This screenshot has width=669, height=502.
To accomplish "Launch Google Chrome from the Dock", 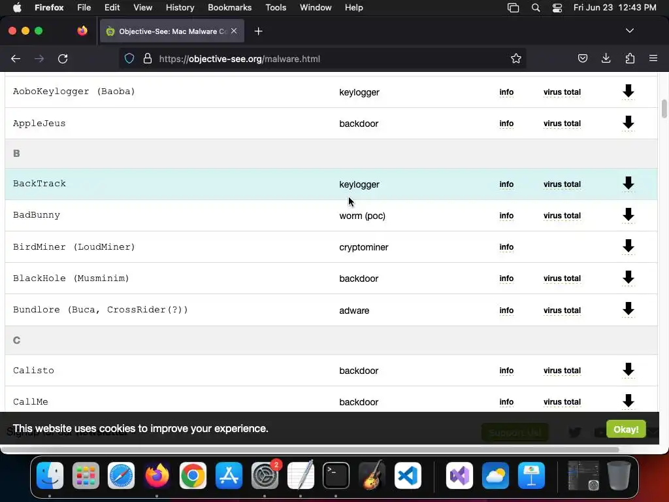I will [x=193, y=475].
